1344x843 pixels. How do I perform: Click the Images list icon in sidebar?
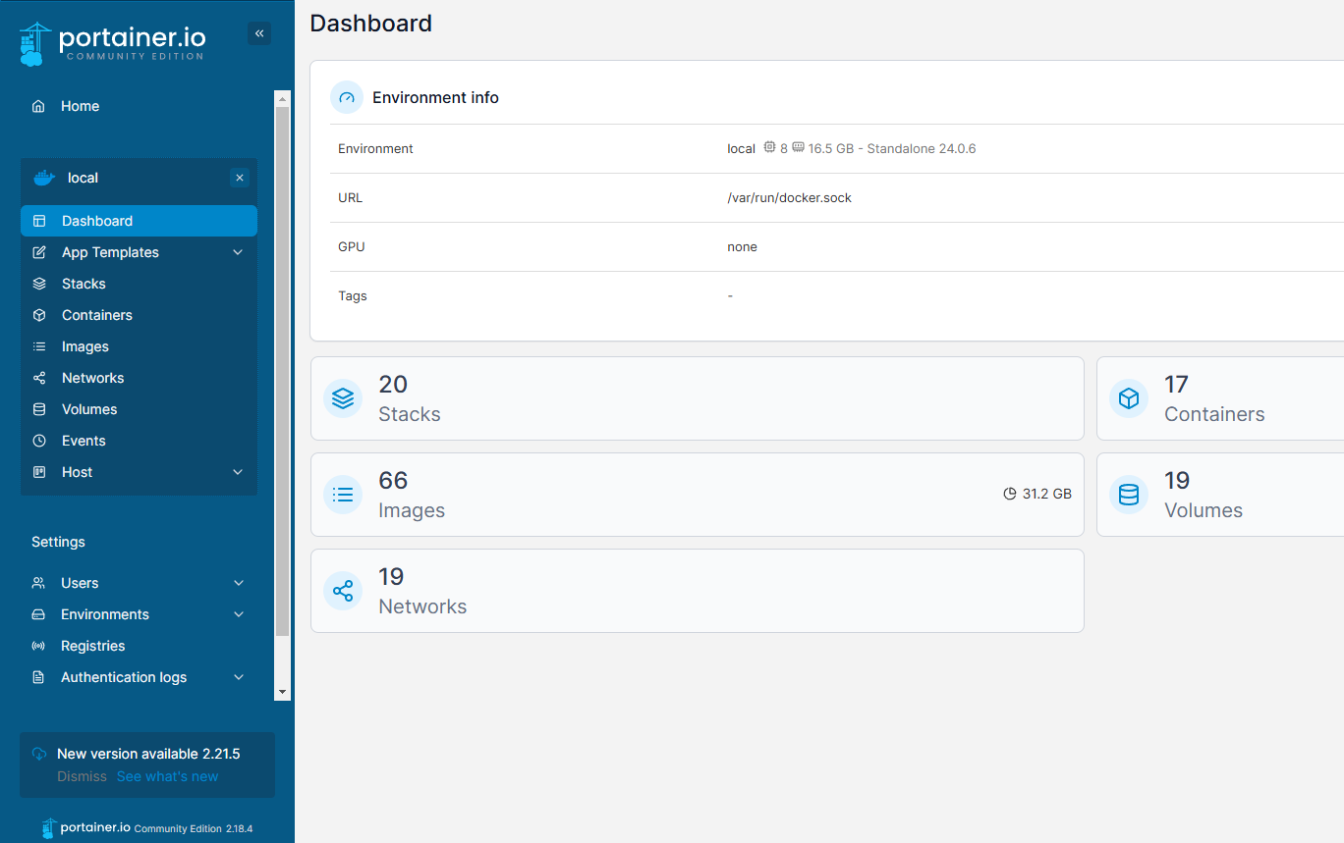39,346
